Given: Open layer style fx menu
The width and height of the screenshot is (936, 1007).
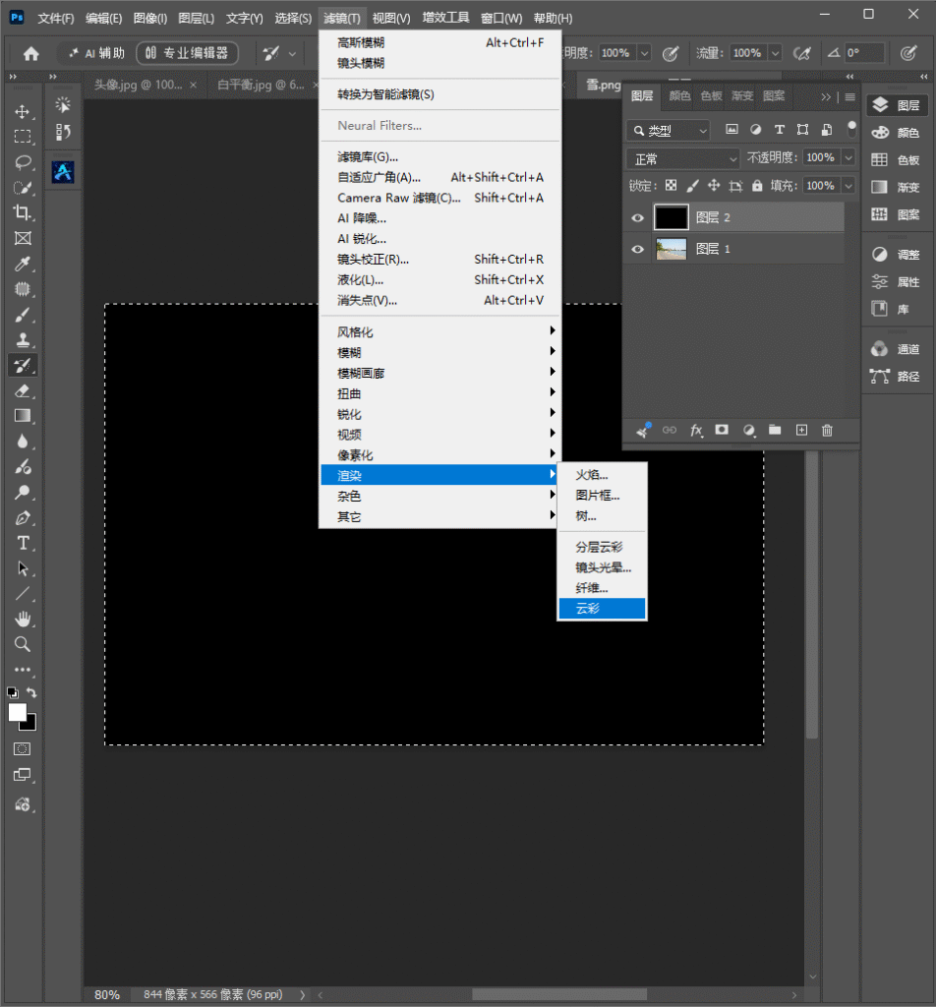Looking at the screenshot, I should 696,431.
